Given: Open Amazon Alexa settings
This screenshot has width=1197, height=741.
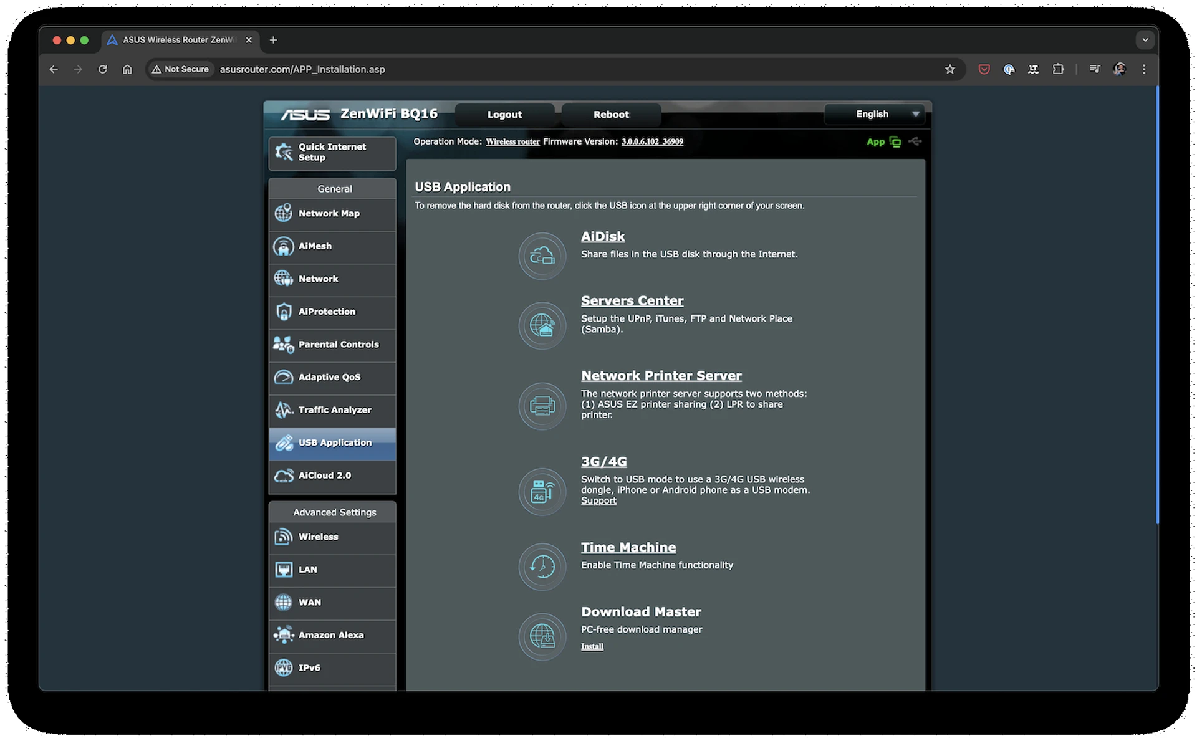Looking at the screenshot, I should click(x=332, y=635).
